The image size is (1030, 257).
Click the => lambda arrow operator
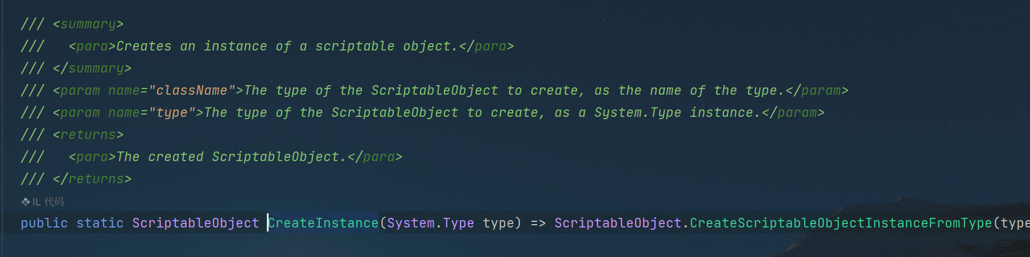(x=538, y=224)
